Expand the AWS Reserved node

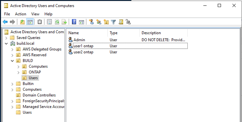point(12,55)
